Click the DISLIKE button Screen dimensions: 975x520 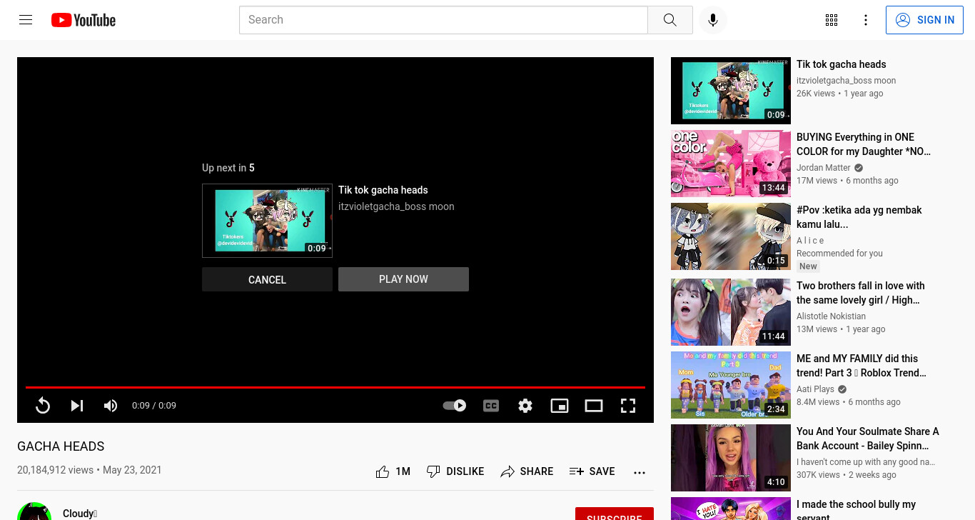(455, 471)
